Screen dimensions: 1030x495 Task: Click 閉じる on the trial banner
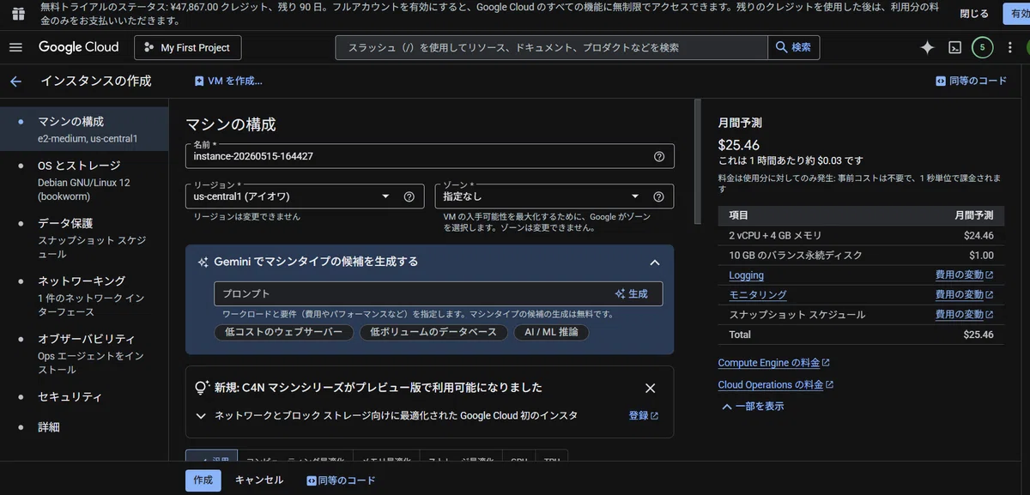(x=973, y=14)
